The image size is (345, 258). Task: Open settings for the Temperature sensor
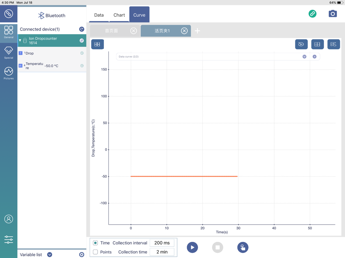tap(82, 66)
